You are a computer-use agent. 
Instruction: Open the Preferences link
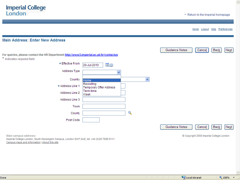225,29
